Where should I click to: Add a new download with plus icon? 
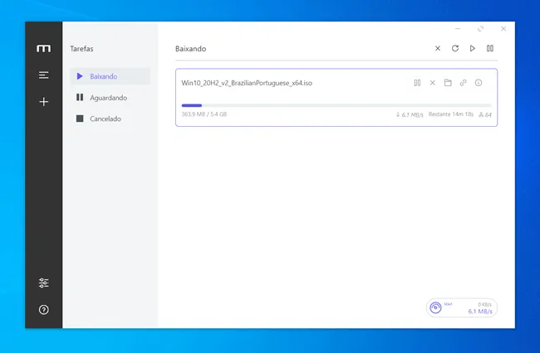(44, 102)
